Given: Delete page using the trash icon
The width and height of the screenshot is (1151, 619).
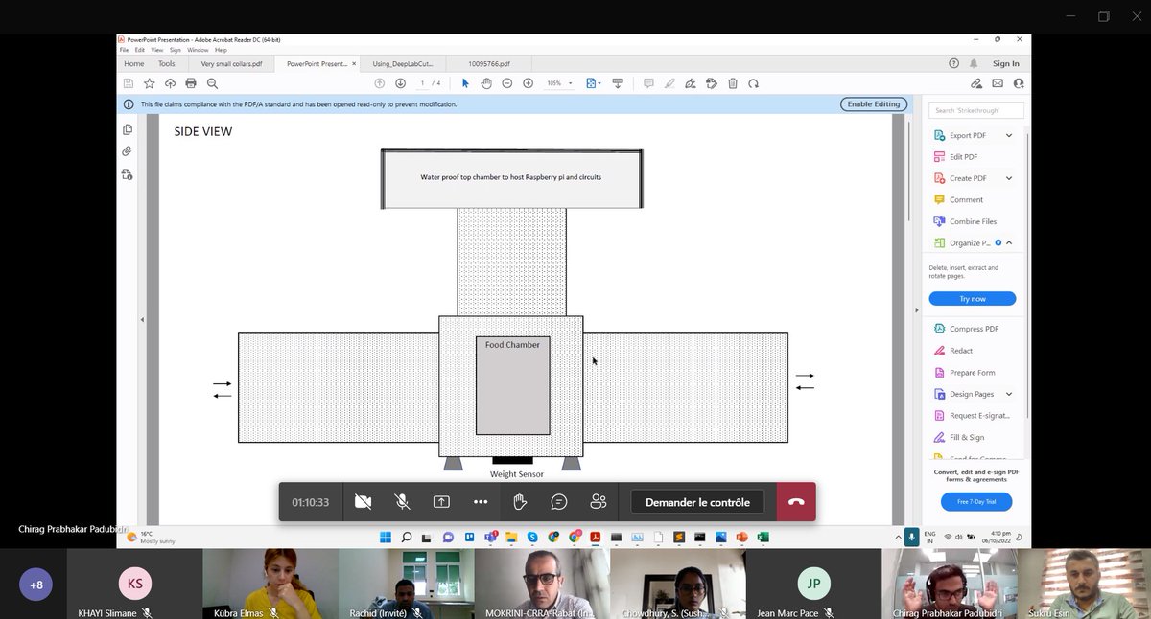Looking at the screenshot, I should (x=733, y=83).
